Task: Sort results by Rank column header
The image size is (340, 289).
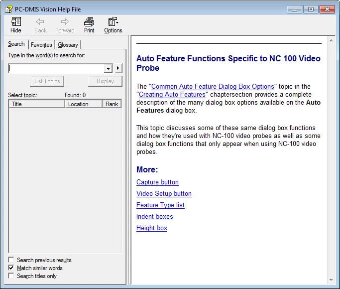Action: click(112, 104)
